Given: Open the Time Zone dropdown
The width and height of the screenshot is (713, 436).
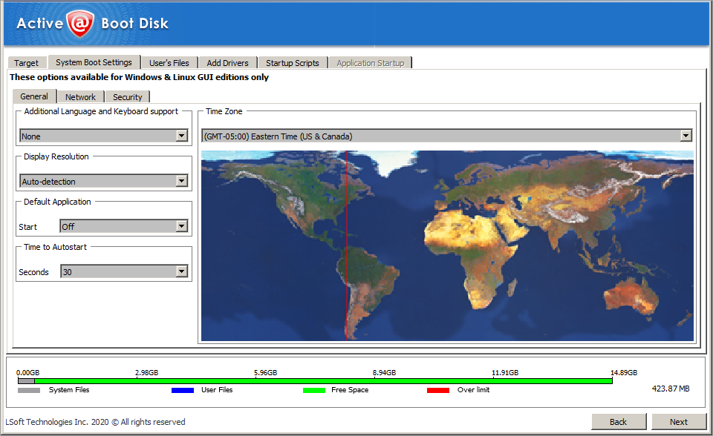Looking at the screenshot, I should pyautogui.click(x=685, y=136).
